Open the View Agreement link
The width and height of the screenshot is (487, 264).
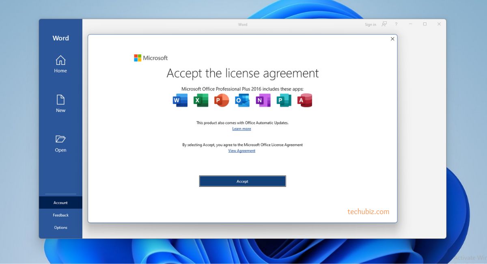(x=241, y=151)
